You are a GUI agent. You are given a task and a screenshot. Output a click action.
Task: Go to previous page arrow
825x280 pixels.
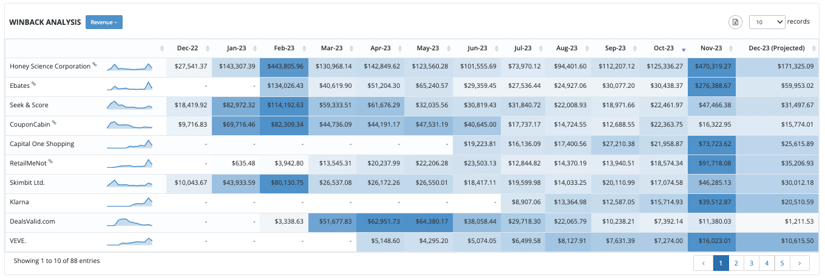(x=703, y=263)
